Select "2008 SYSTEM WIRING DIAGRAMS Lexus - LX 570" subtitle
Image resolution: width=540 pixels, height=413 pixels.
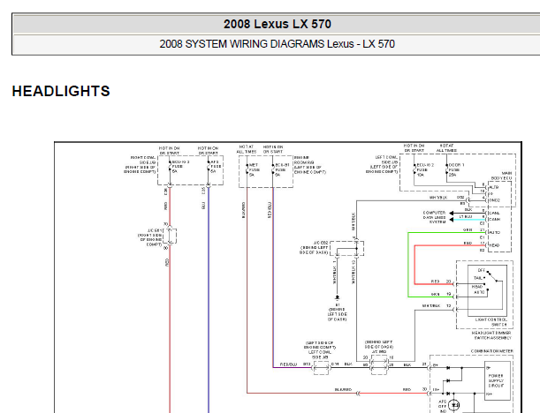click(x=277, y=44)
